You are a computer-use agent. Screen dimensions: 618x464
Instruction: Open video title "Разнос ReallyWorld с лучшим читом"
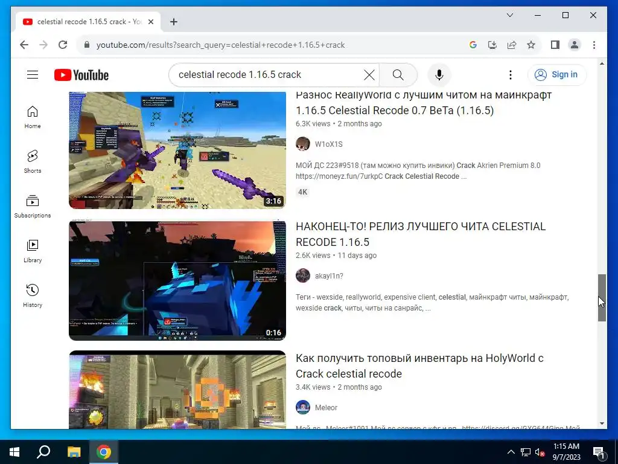[x=424, y=103]
